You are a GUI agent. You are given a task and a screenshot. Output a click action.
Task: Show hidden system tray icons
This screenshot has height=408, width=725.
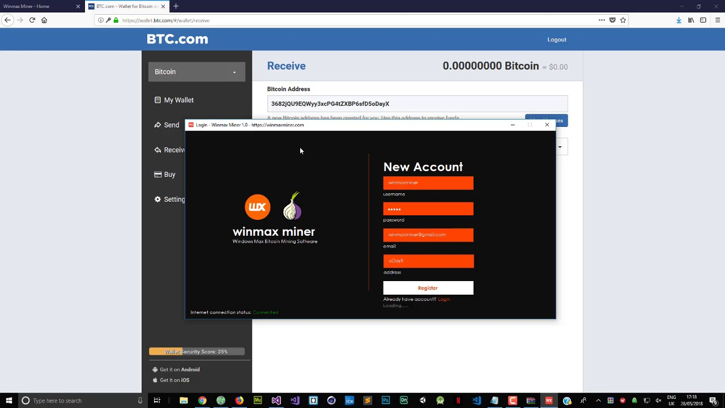click(x=598, y=401)
